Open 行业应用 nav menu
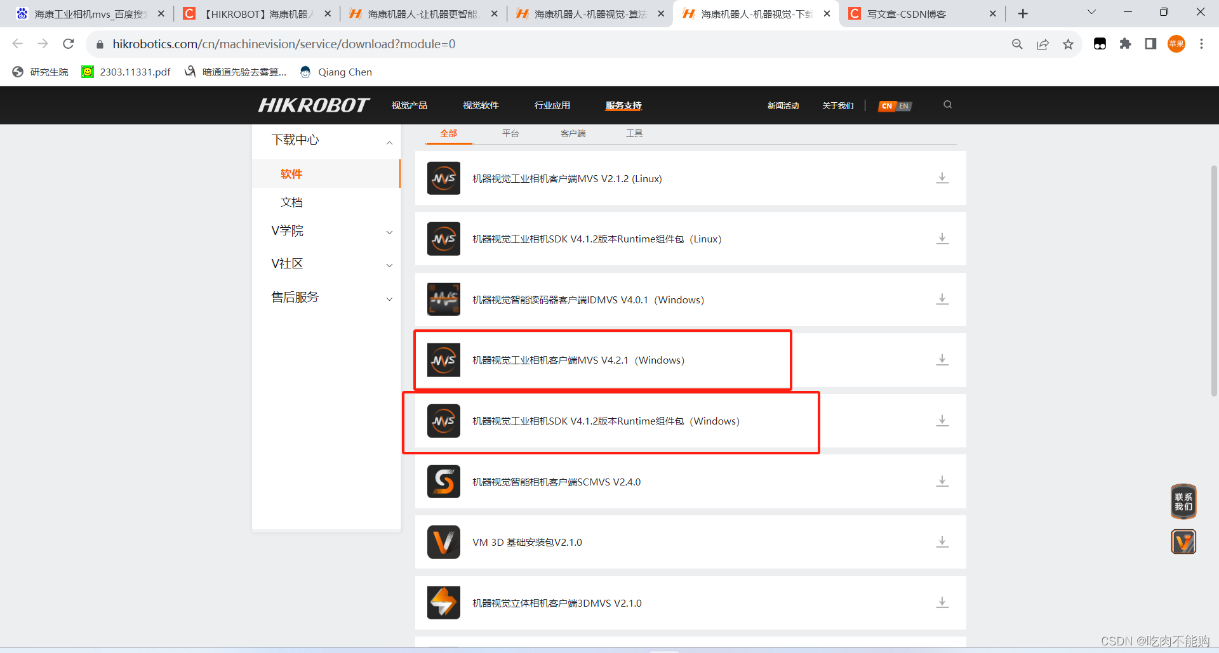The image size is (1219, 653). [552, 105]
